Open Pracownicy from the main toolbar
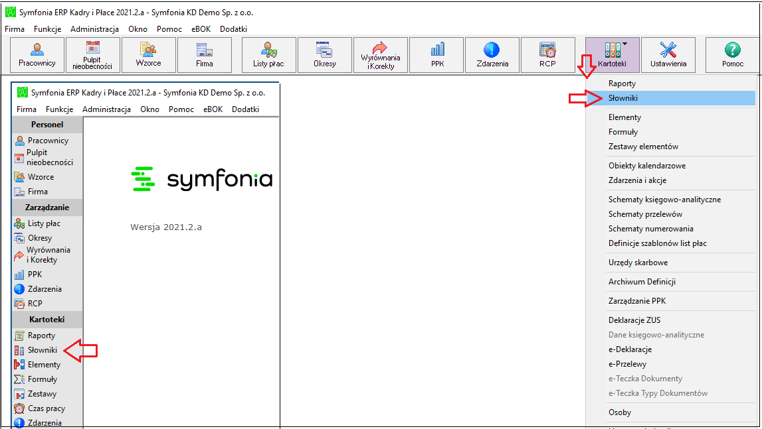 [37, 55]
